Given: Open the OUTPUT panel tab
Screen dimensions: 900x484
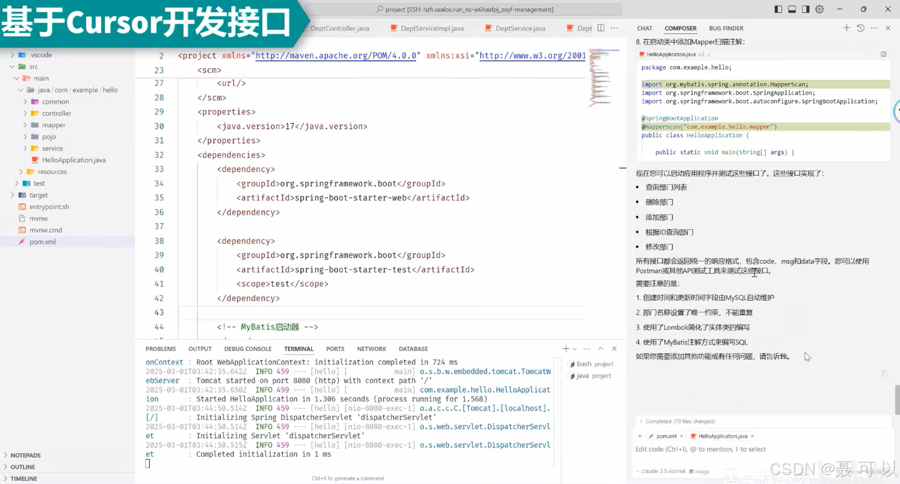Looking at the screenshot, I should (x=200, y=349).
